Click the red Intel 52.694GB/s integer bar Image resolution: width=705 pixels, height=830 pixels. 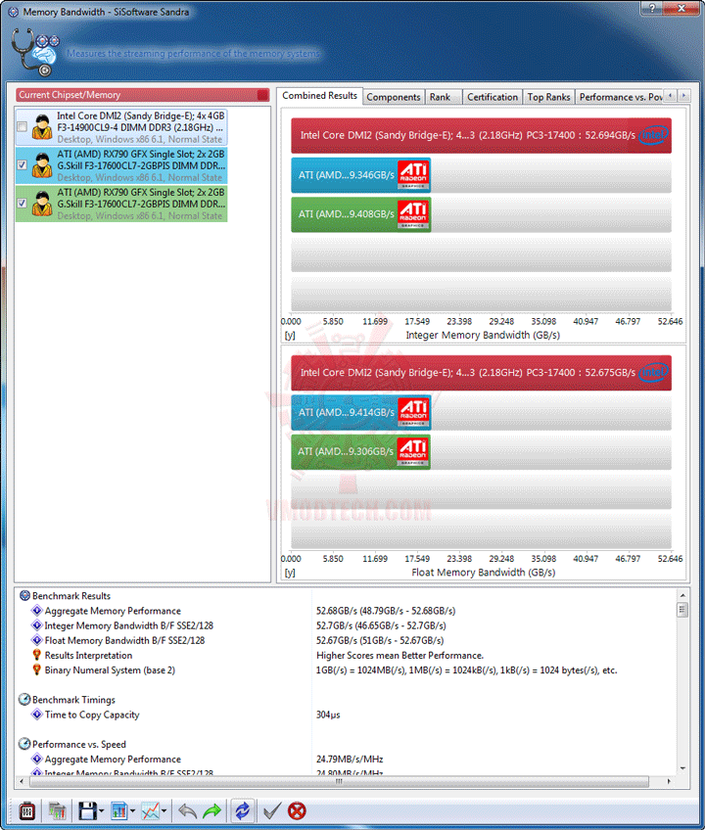(x=481, y=135)
